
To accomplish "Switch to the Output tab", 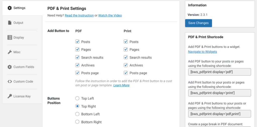I will pyautogui.click(x=18, y=23).
